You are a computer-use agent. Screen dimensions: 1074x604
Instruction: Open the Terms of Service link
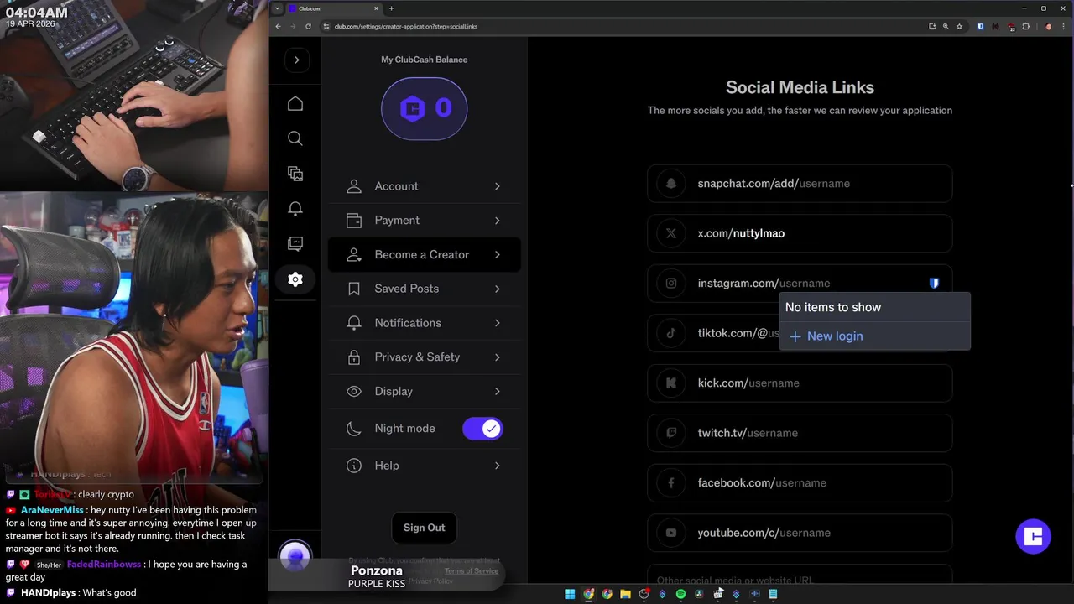coord(472,571)
